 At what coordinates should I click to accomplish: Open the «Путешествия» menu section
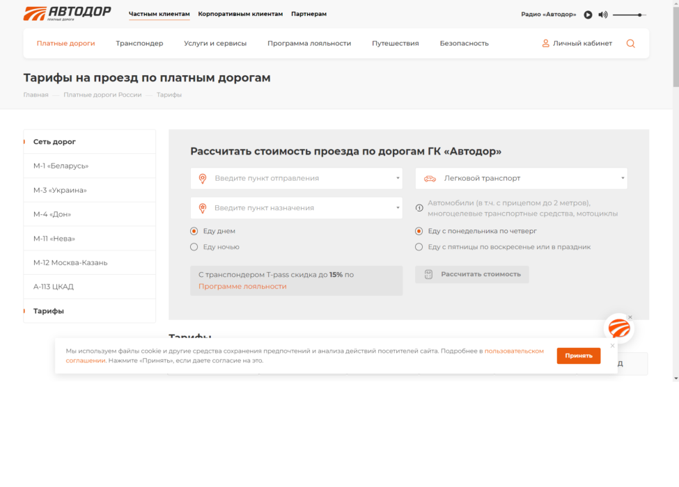pyautogui.click(x=395, y=43)
